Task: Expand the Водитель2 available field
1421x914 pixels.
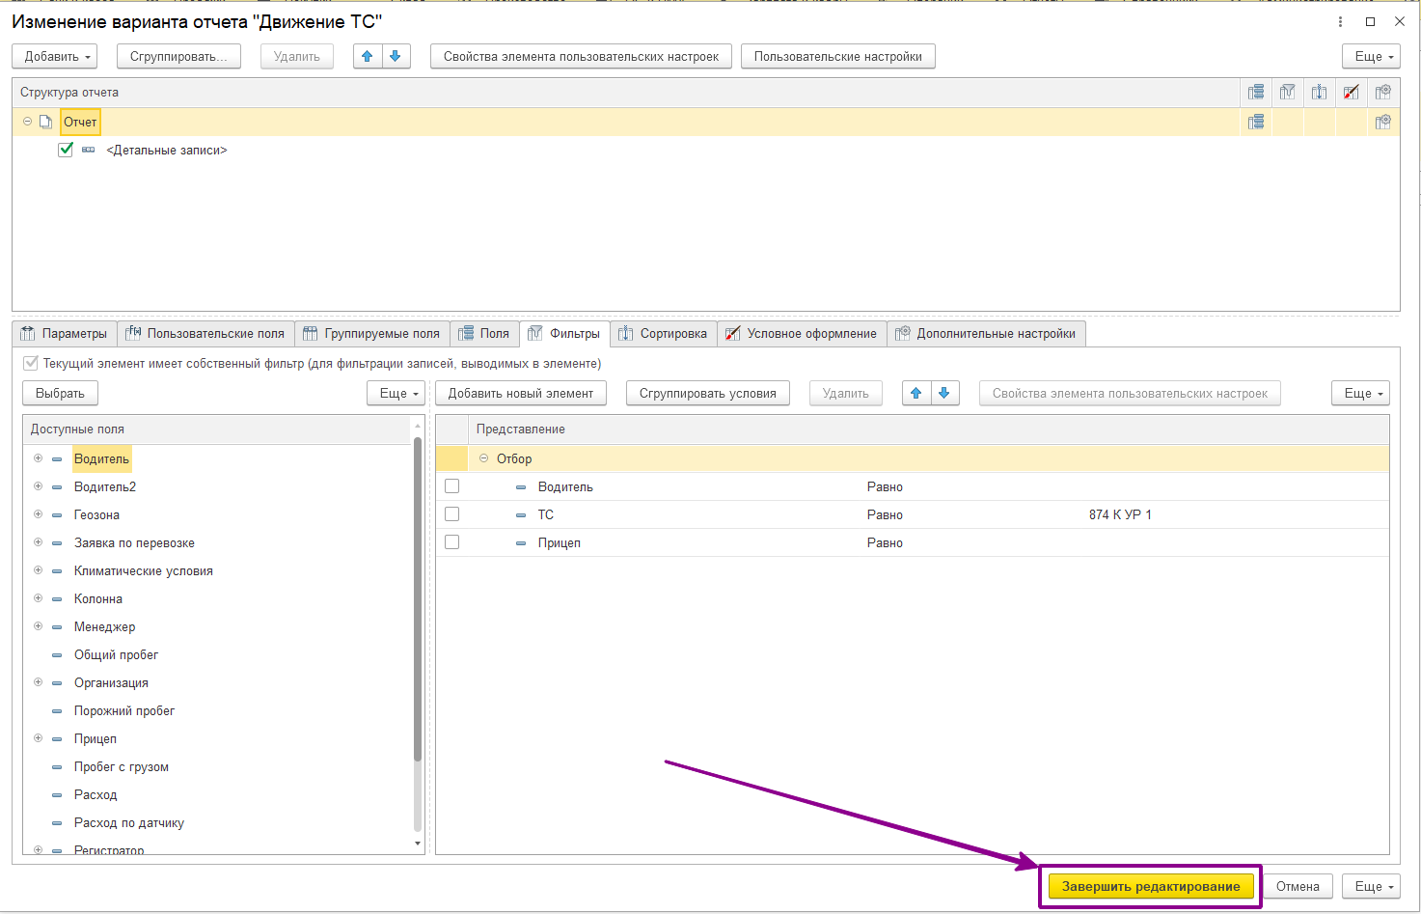Action: tap(38, 486)
